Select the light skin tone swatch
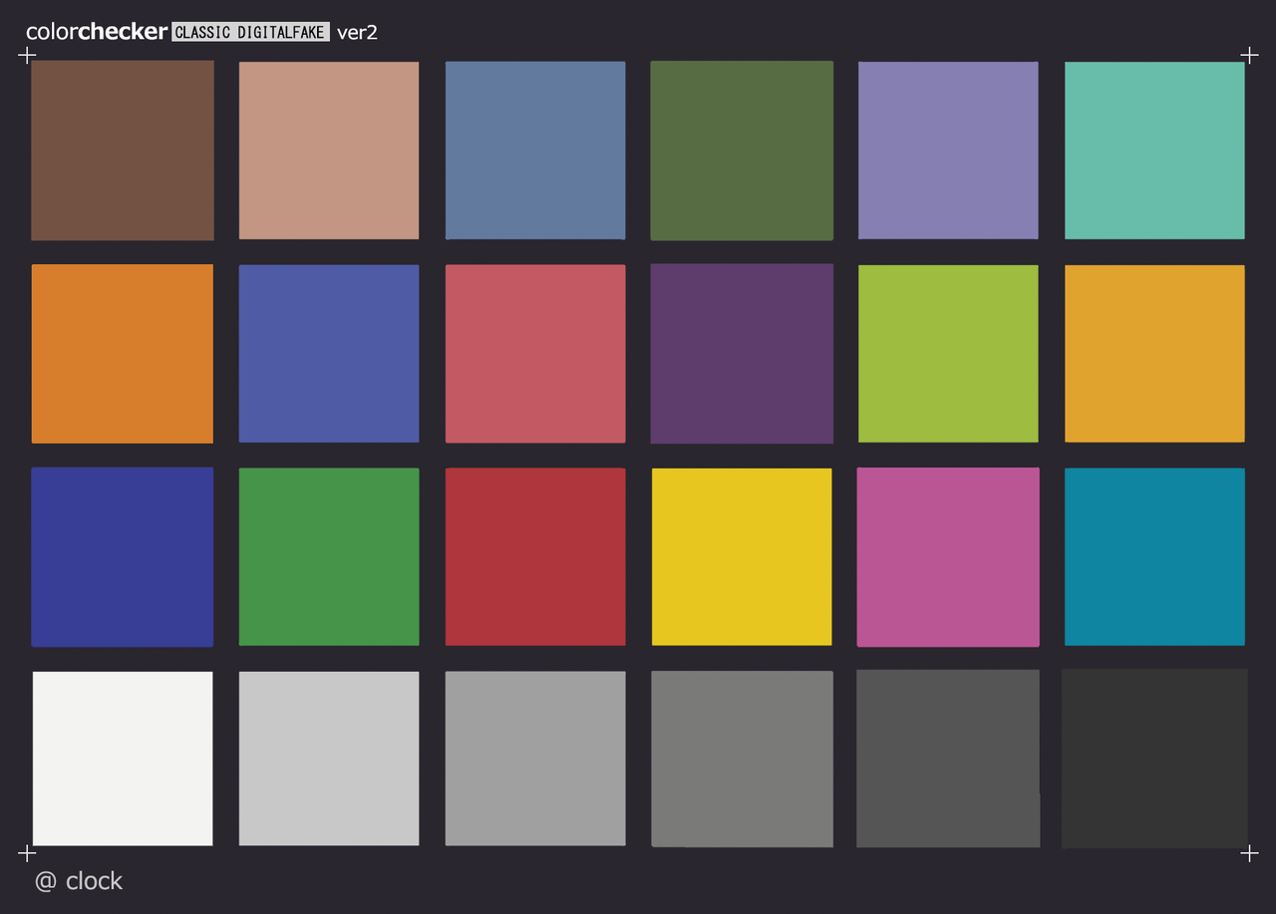This screenshot has height=914, width=1276. [329, 151]
